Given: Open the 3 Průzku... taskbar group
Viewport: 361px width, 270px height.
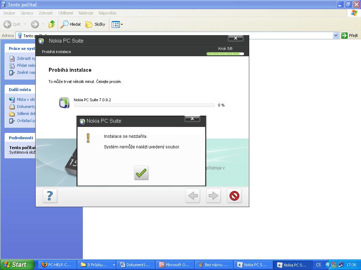Looking at the screenshot, I should click(x=97, y=265).
